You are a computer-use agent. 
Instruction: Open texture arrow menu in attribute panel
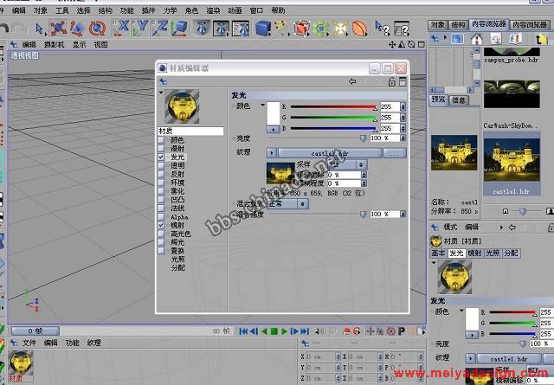(470, 358)
